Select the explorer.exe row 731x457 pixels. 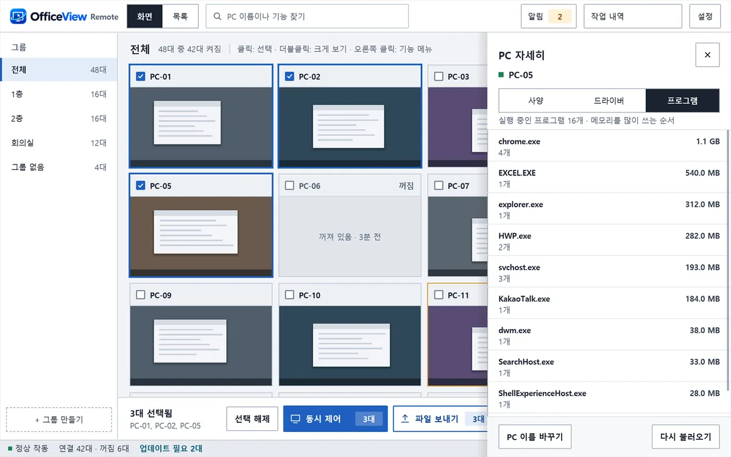(x=609, y=209)
